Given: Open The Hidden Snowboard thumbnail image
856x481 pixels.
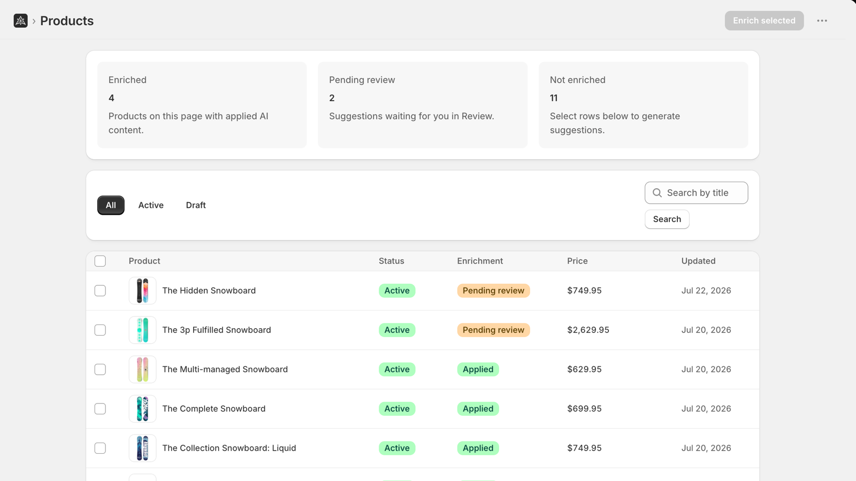Looking at the screenshot, I should pyautogui.click(x=142, y=291).
